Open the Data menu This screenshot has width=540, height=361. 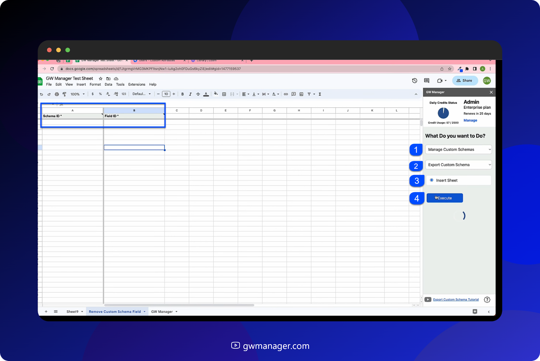point(108,84)
